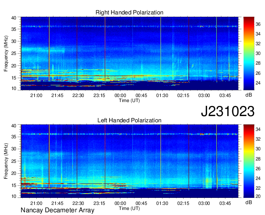Click the dB unit label under upper colorbar
This screenshot has width=265, height=215.
point(249,95)
